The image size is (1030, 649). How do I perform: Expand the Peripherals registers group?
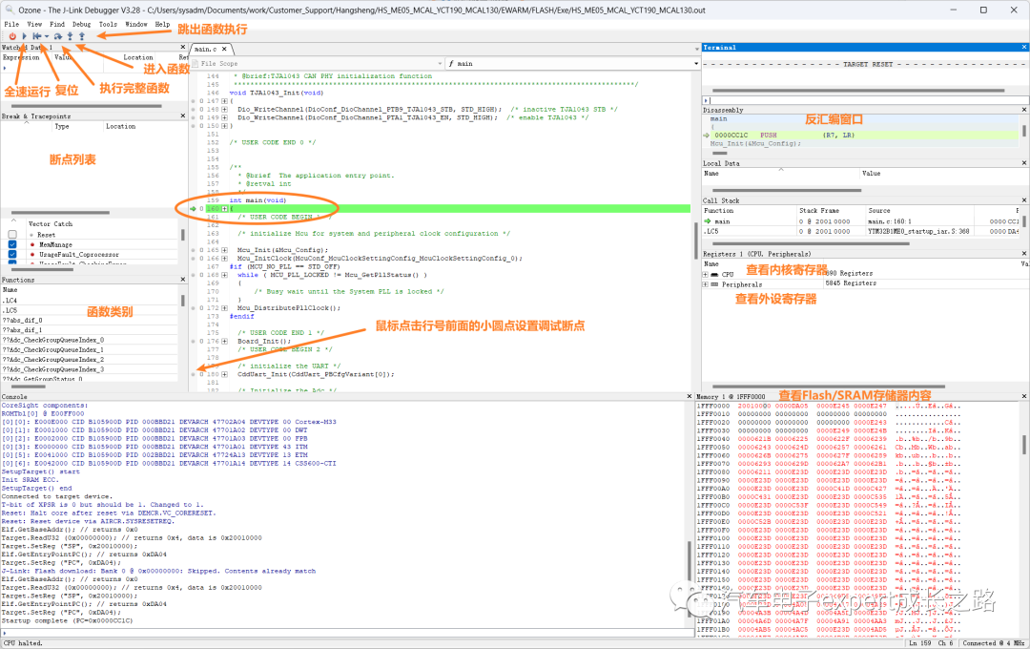coord(706,284)
